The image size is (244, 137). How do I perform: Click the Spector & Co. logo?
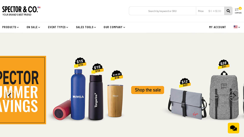[x=21, y=11]
